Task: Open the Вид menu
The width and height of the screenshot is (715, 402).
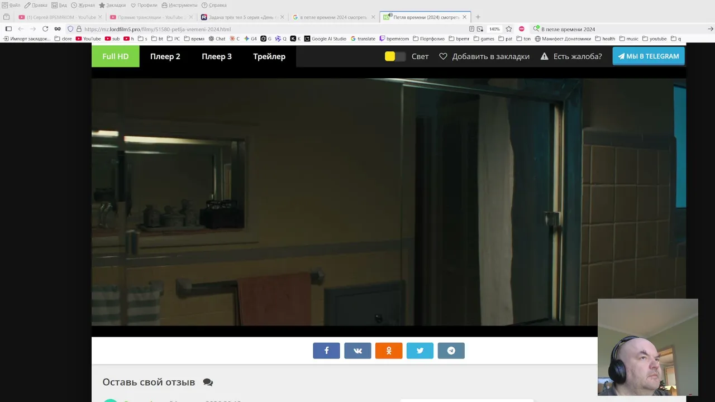Action: 59,5
